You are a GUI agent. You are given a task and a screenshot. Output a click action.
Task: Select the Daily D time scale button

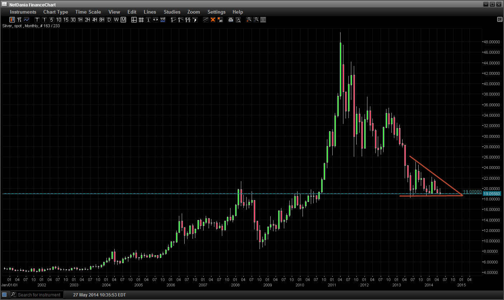[x=109, y=20]
